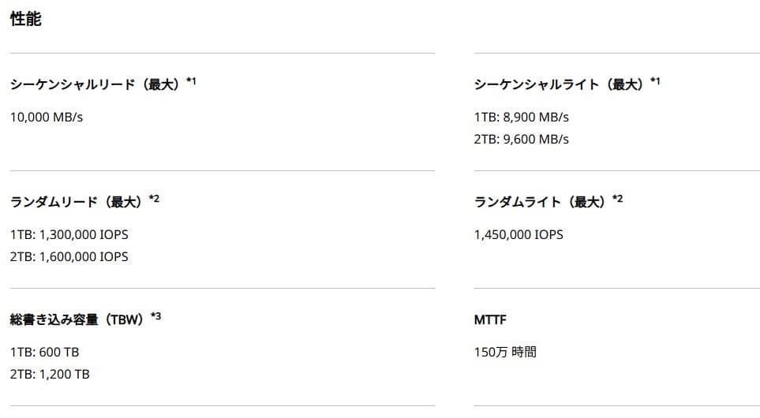Select the 2TB: 9,600 MB/s value
Viewport: 760px width, 418px height.
(x=521, y=140)
